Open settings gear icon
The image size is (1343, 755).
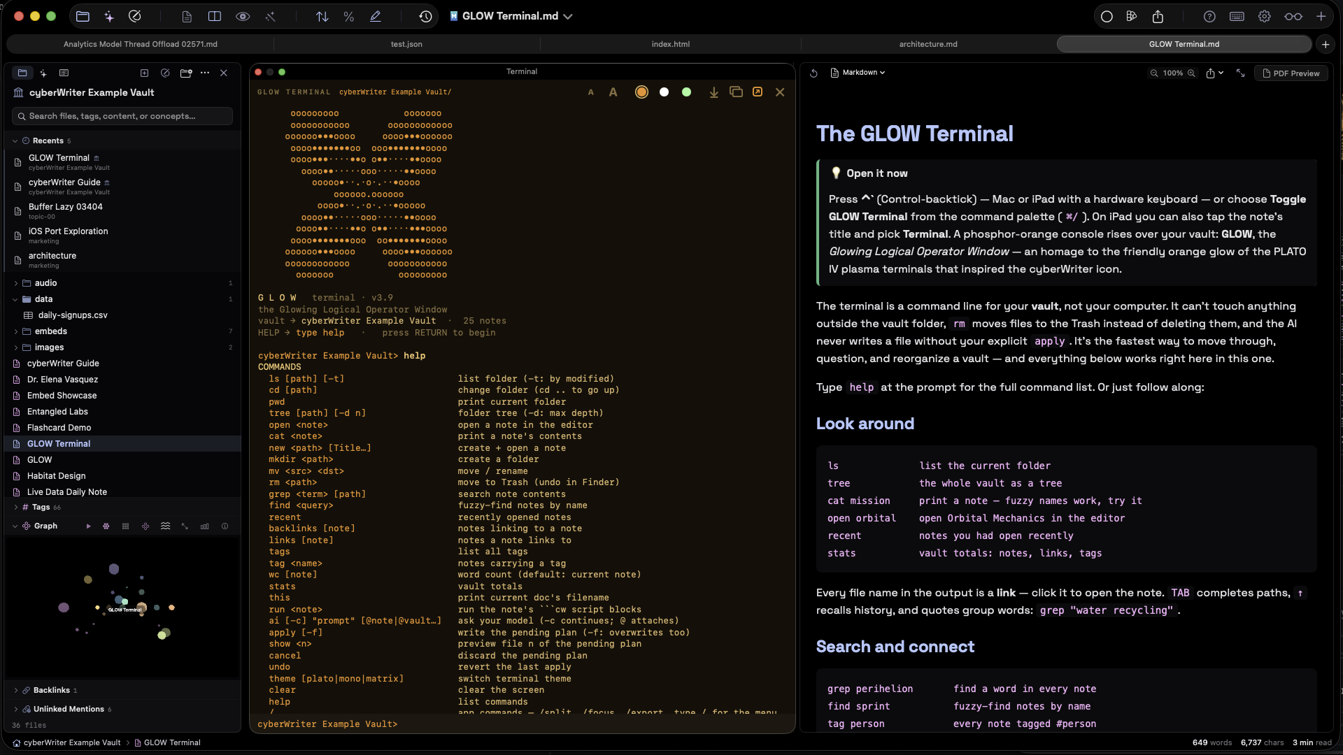tap(1265, 16)
